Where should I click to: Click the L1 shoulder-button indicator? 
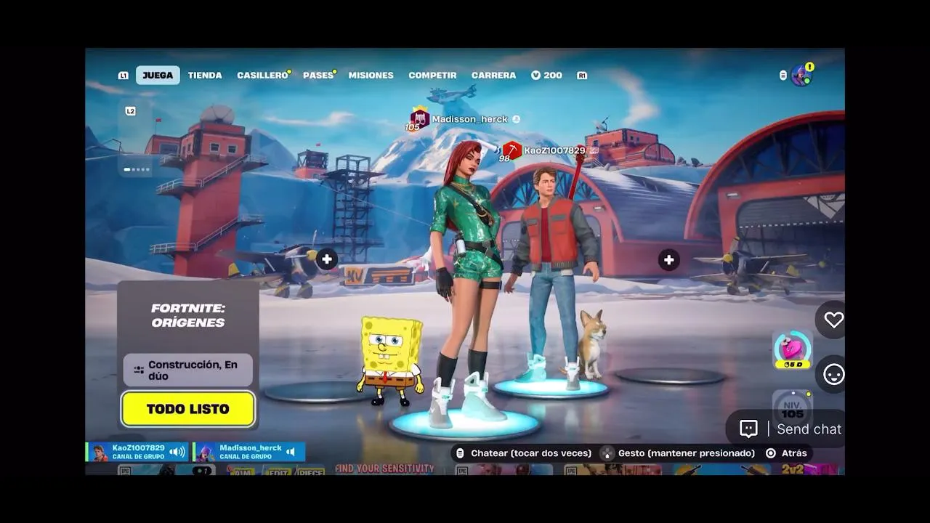pyautogui.click(x=123, y=76)
